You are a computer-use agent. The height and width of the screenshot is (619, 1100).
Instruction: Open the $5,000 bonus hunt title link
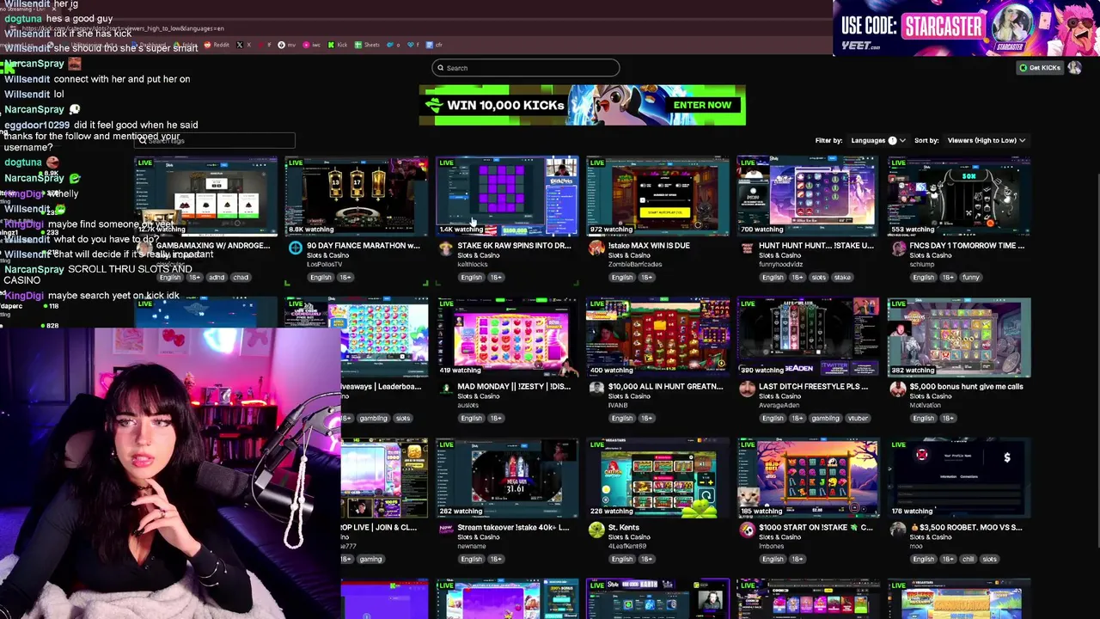tap(967, 387)
